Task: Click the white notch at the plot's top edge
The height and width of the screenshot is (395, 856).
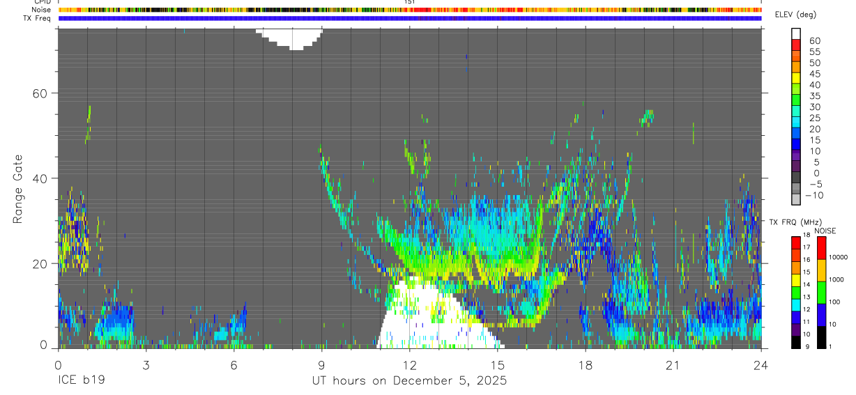Action: (x=289, y=39)
